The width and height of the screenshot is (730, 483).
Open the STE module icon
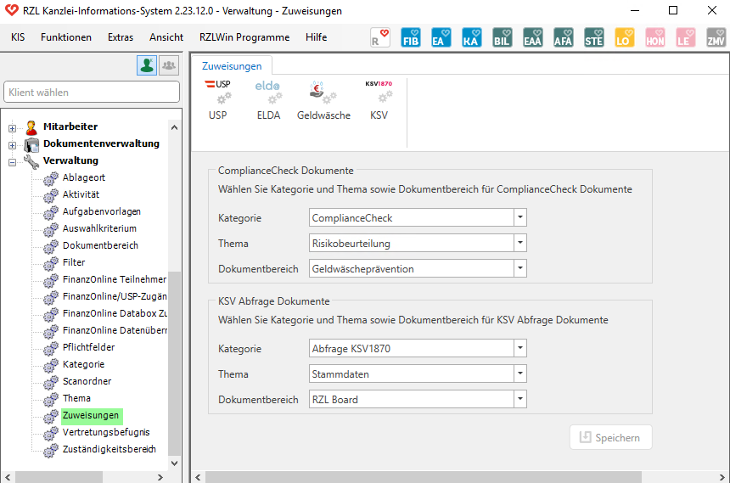coord(593,38)
